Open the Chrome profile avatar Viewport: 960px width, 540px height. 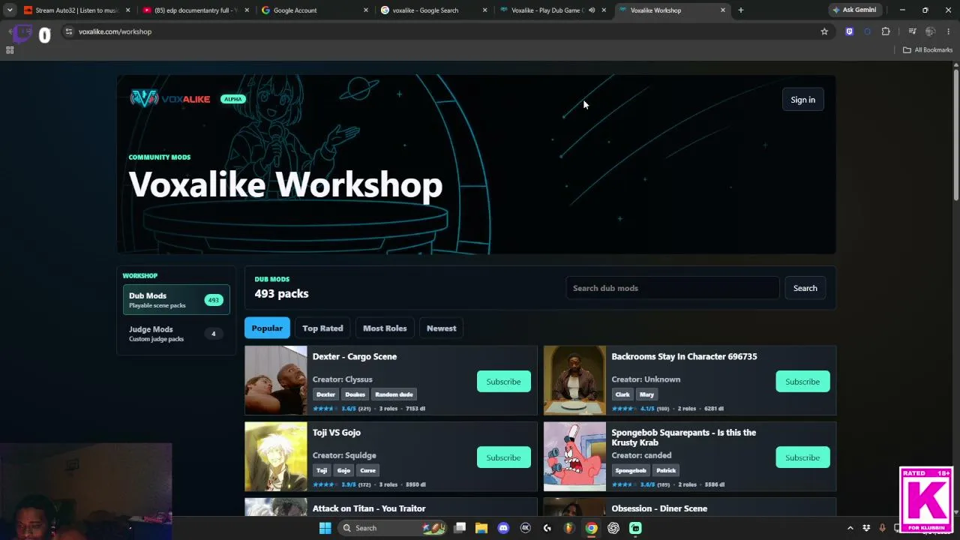click(x=930, y=31)
